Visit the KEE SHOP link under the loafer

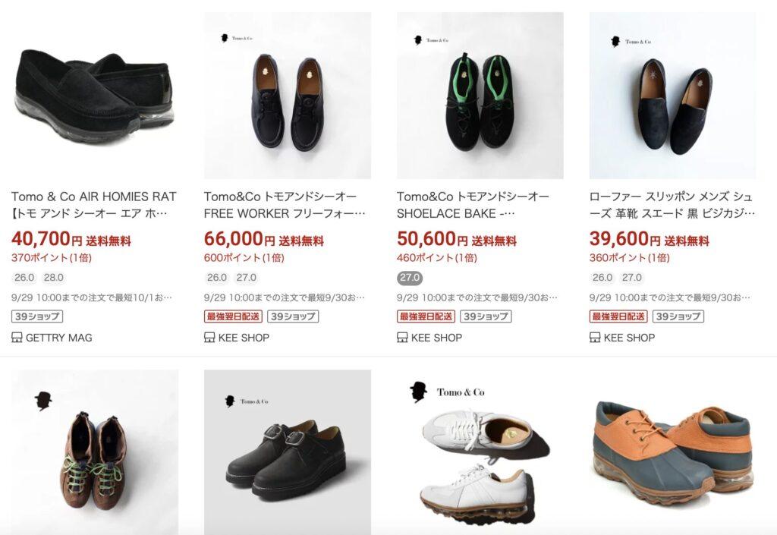(629, 338)
